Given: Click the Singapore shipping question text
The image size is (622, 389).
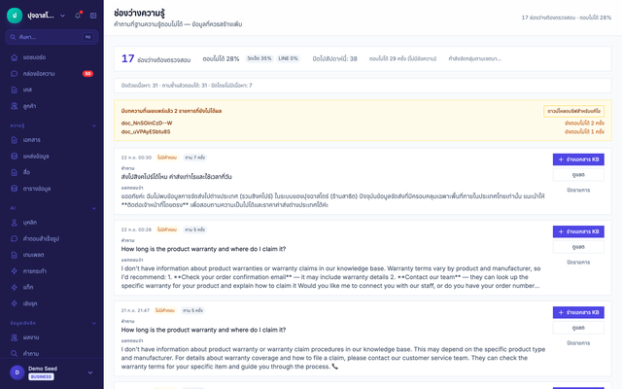Looking at the screenshot, I should click(177, 177).
